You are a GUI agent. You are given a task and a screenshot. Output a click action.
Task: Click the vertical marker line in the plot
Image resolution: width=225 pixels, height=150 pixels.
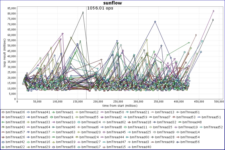86,62
